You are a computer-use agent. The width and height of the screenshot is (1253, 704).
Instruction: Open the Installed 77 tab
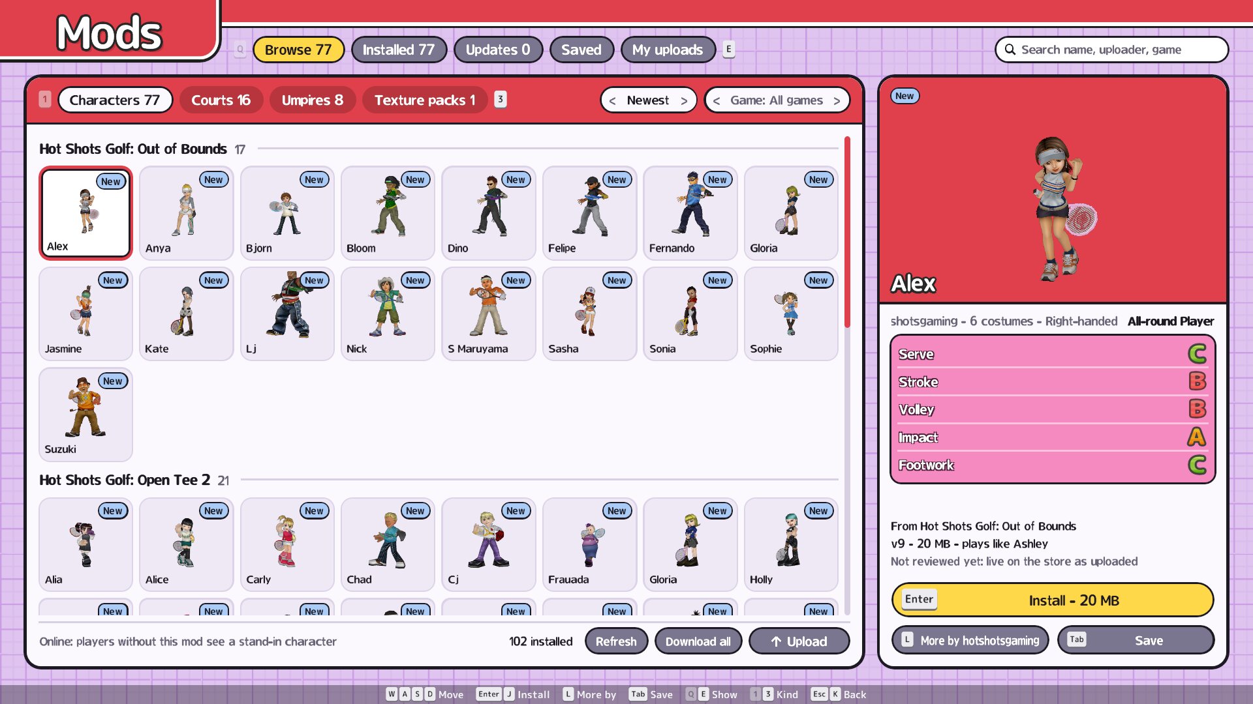coord(399,50)
